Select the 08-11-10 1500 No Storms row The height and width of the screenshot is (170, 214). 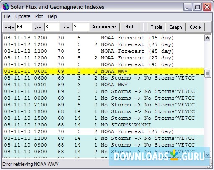tap(103, 118)
